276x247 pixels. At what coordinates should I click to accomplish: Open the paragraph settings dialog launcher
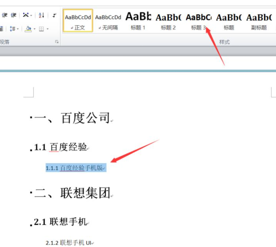point(56,42)
